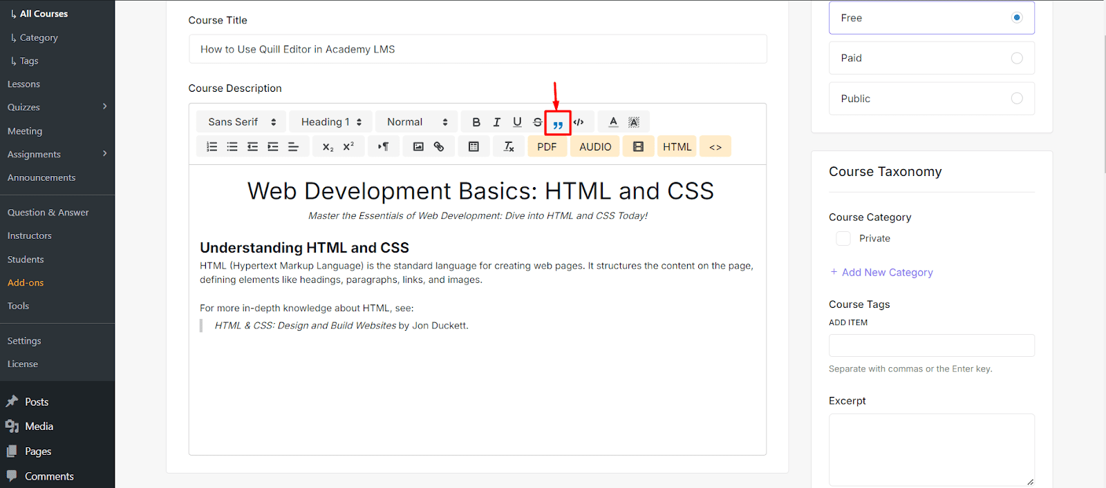Screen dimensions: 1106x488
Task: Open Meeting in the sidebar
Action: coord(25,131)
